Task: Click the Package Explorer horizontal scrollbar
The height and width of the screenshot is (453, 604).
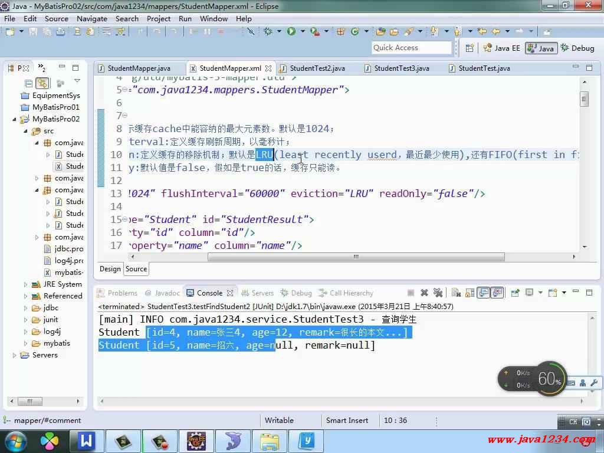Action: pyautogui.click(x=29, y=401)
